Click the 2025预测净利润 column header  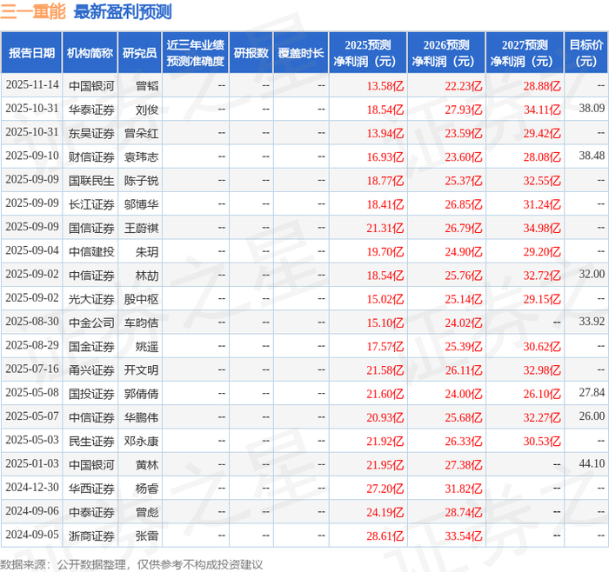click(x=368, y=53)
